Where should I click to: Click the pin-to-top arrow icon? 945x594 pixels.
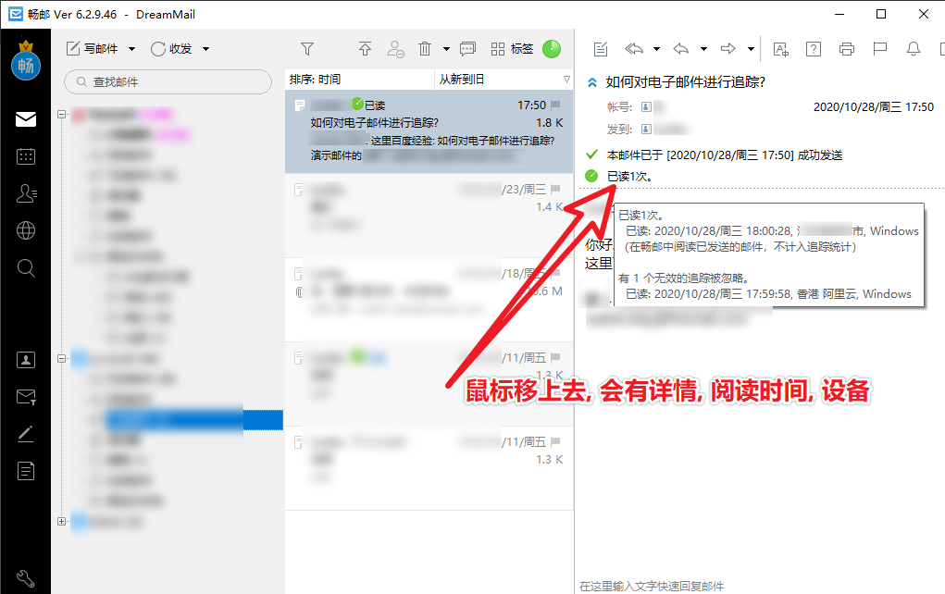coord(366,49)
